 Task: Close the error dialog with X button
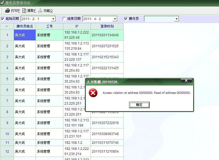click(x=186, y=81)
